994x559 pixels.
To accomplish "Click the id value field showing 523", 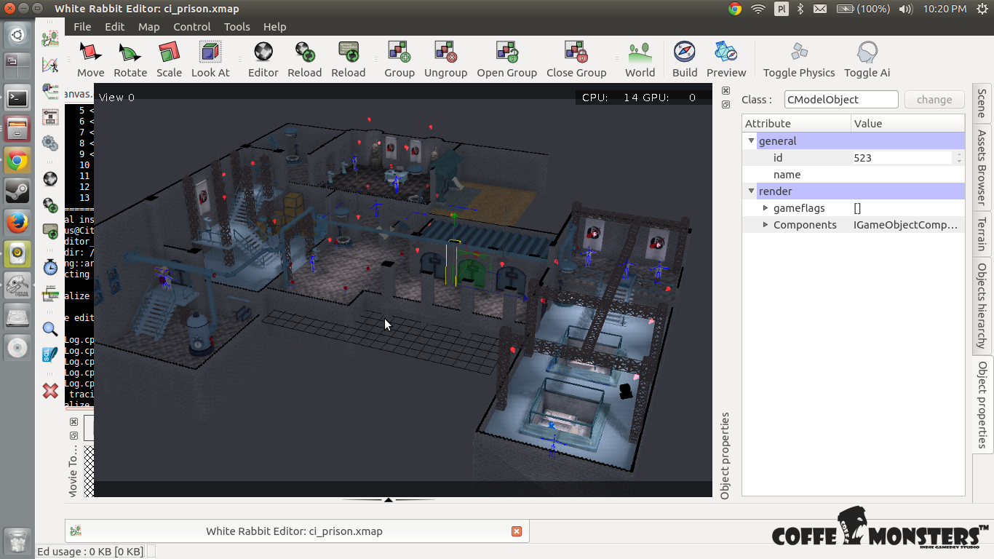I will click(x=902, y=157).
